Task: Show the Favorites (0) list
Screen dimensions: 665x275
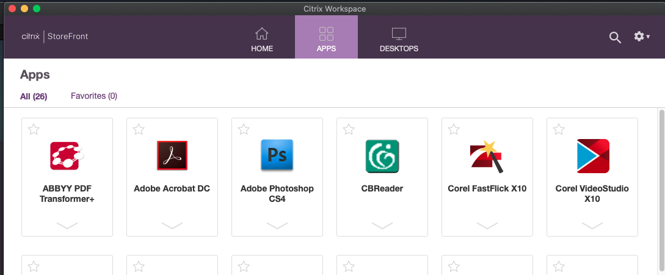Action: click(94, 96)
